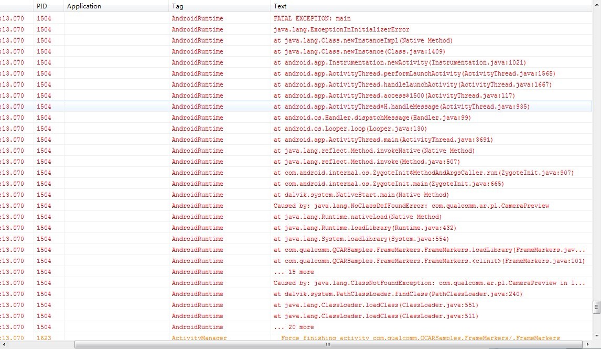Image resolution: width=601 pixels, height=349 pixels.
Task: Select the Method.invoke(Method.java:507) line
Action: [296, 162]
